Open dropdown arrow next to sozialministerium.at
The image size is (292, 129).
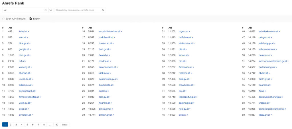coord(121,32)
